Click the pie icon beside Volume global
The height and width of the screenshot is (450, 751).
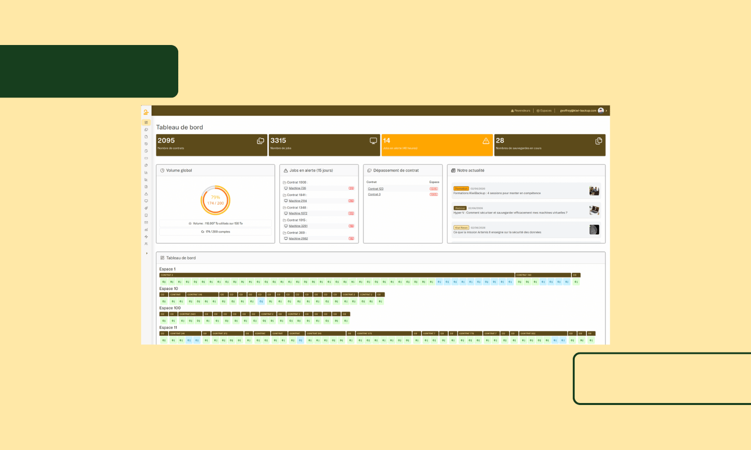pyautogui.click(x=162, y=170)
